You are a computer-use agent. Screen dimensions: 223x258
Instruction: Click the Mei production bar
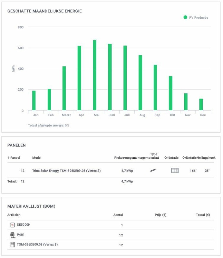(x=94, y=75)
